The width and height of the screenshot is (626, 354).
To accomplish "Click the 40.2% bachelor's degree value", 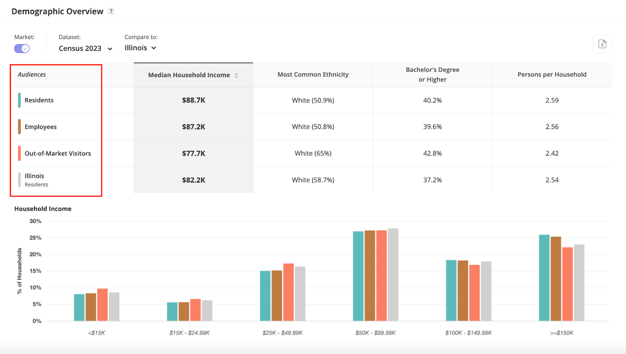I will [x=432, y=100].
